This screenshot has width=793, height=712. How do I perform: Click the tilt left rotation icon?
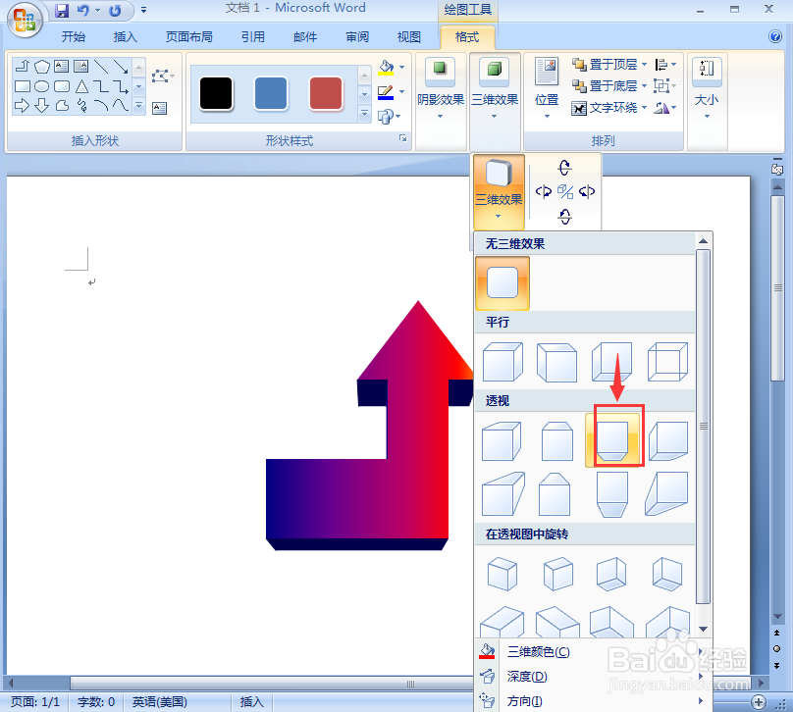pyautogui.click(x=543, y=191)
